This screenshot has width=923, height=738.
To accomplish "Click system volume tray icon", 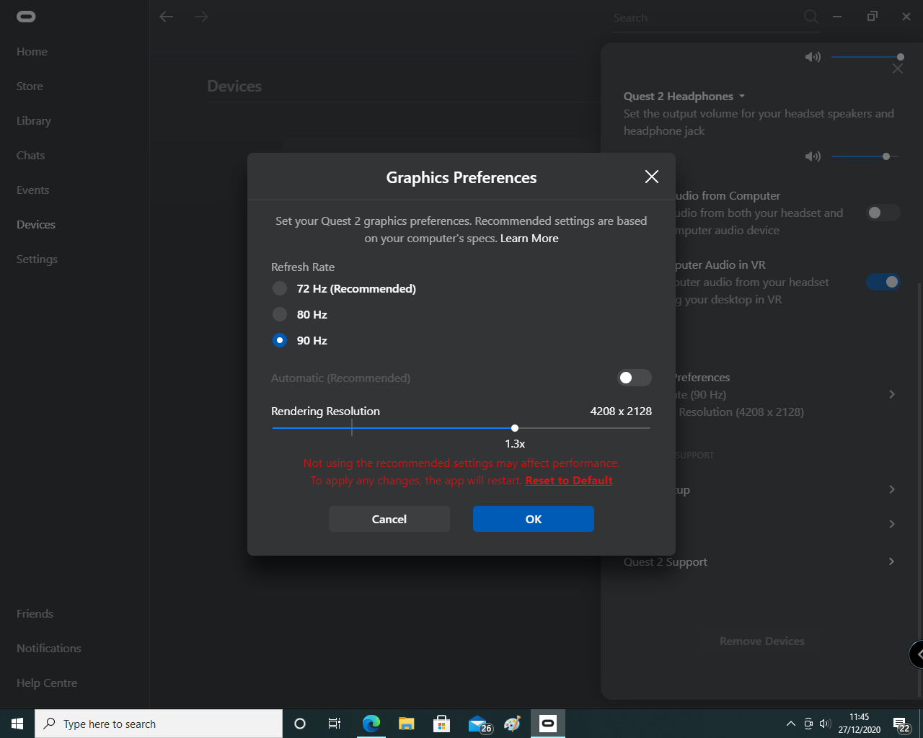I will coord(826,724).
